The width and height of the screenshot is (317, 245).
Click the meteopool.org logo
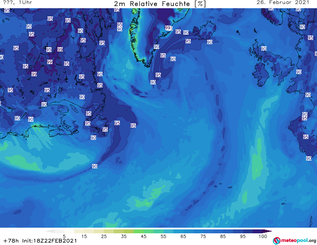[x=295, y=241]
